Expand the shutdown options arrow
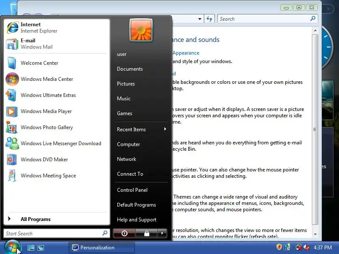 tap(162, 233)
